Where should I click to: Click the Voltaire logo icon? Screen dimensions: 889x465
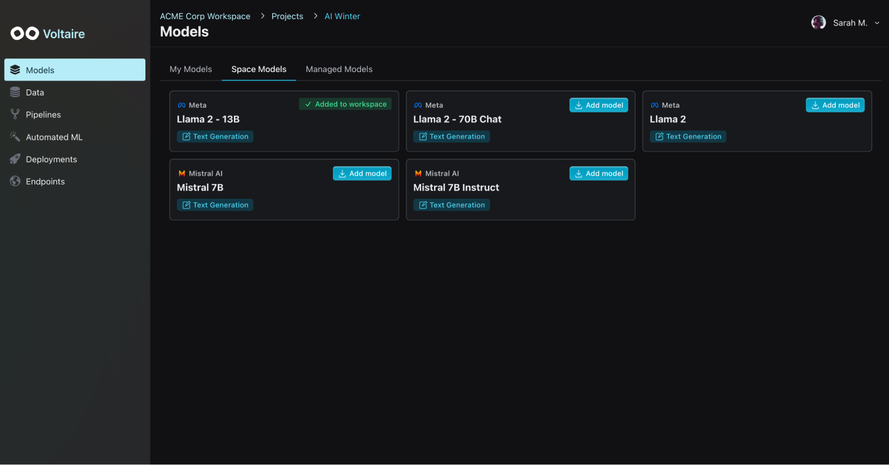pos(25,33)
